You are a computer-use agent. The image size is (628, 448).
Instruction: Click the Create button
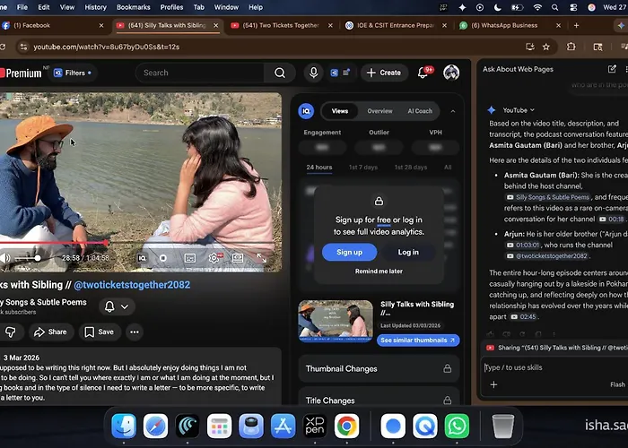[384, 73]
